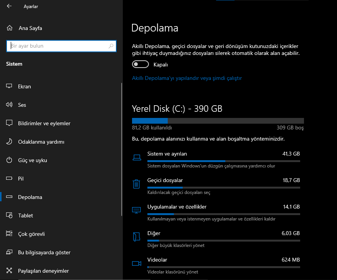Image resolution: width=337 pixels, height=280 pixels.
Task: Click the search magnifier icon
Action: [111, 46]
